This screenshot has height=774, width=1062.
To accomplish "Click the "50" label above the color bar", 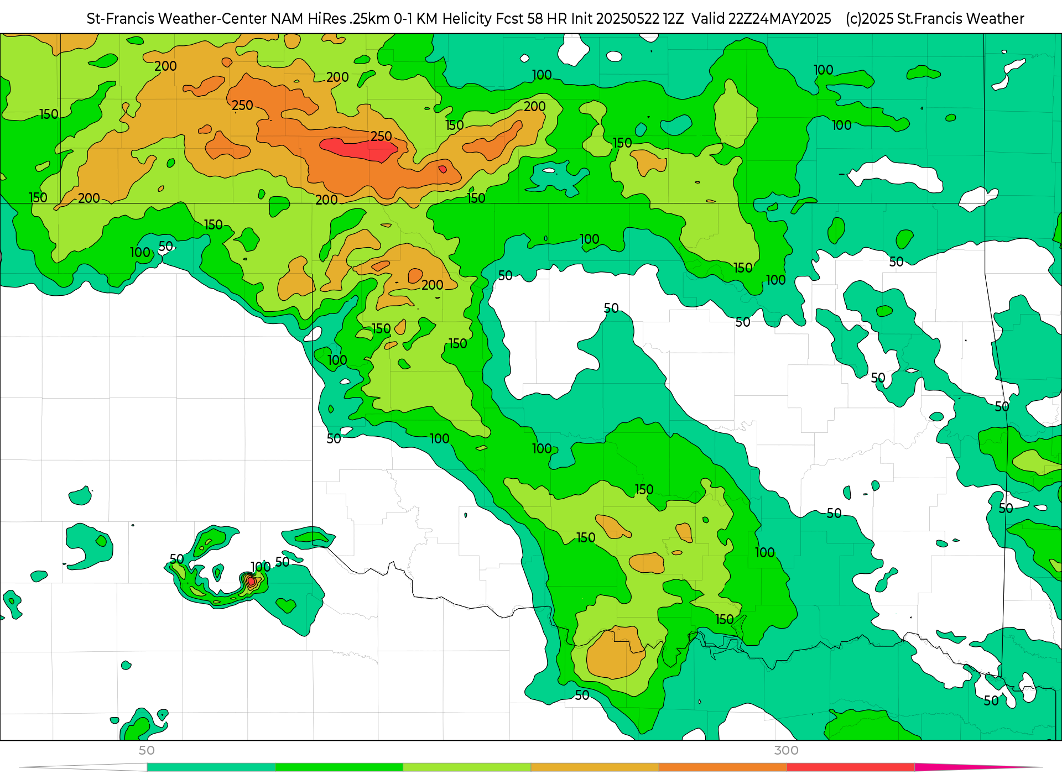I will 147,750.
